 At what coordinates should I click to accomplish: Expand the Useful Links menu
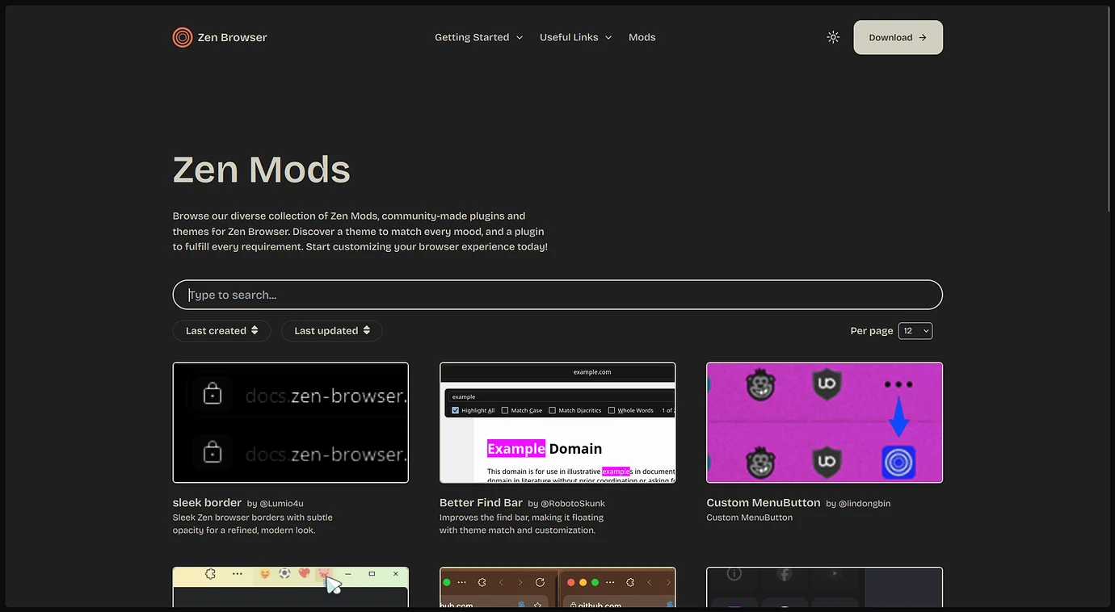click(575, 37)
